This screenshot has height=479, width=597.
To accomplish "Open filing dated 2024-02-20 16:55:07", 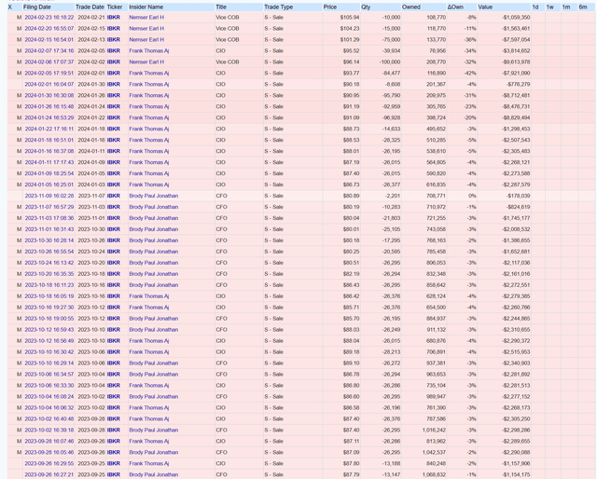I will point(49,29).
